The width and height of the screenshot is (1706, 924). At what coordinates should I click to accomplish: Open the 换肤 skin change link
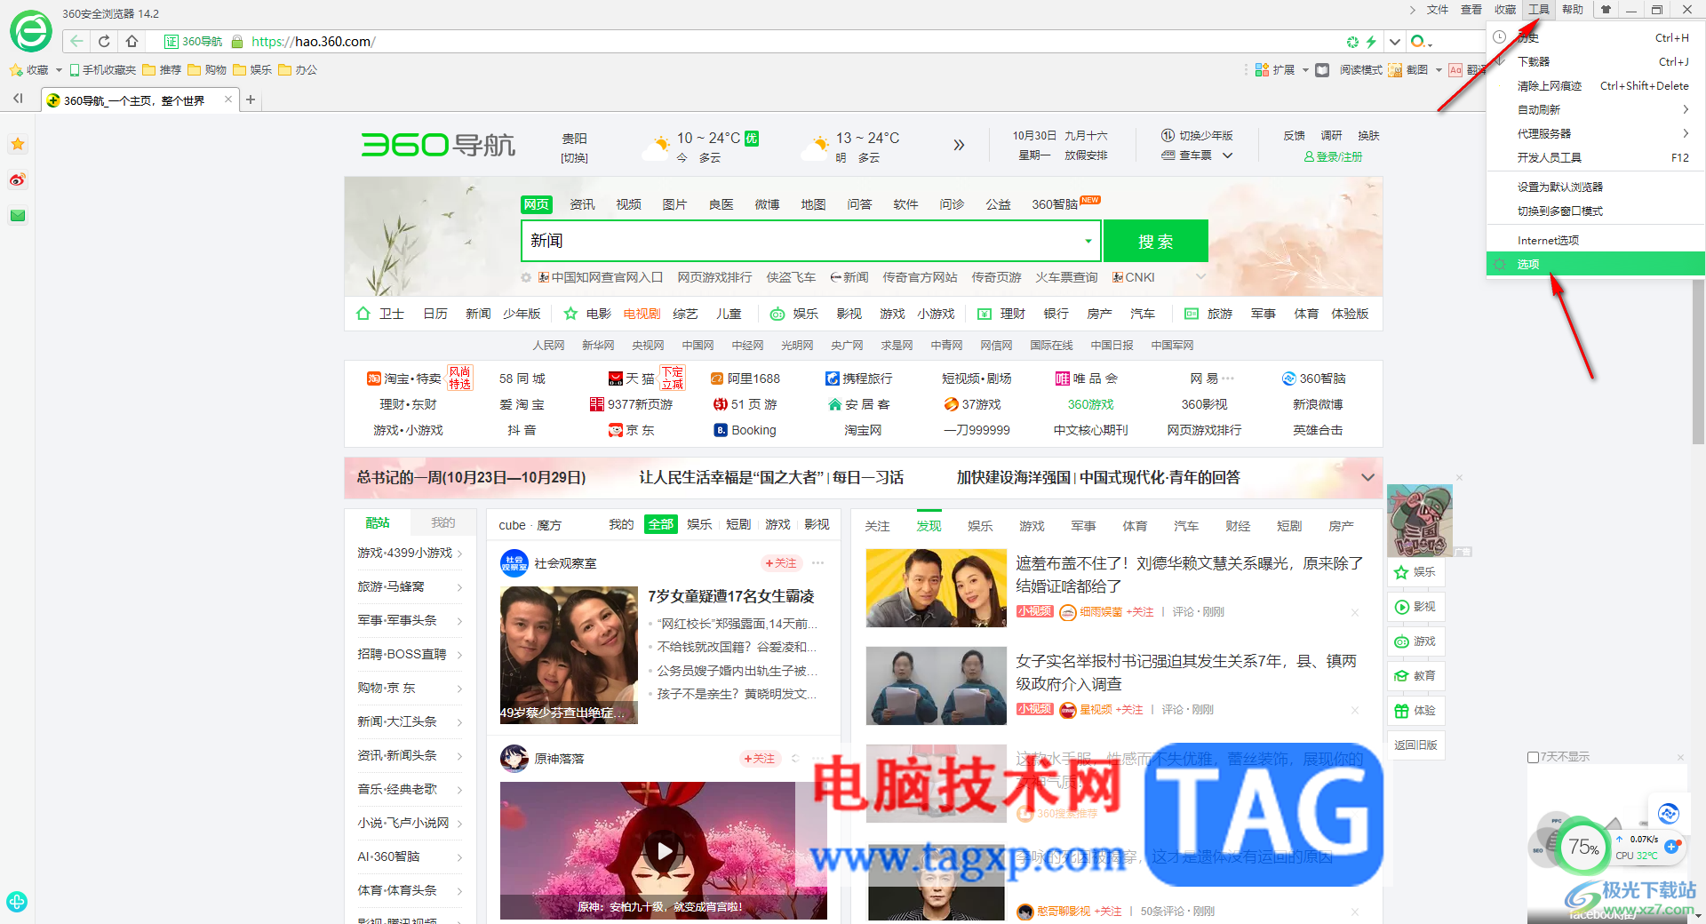tap(1368, 136)
